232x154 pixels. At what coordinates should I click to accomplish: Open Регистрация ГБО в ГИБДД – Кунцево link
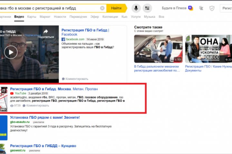[43, 146]
